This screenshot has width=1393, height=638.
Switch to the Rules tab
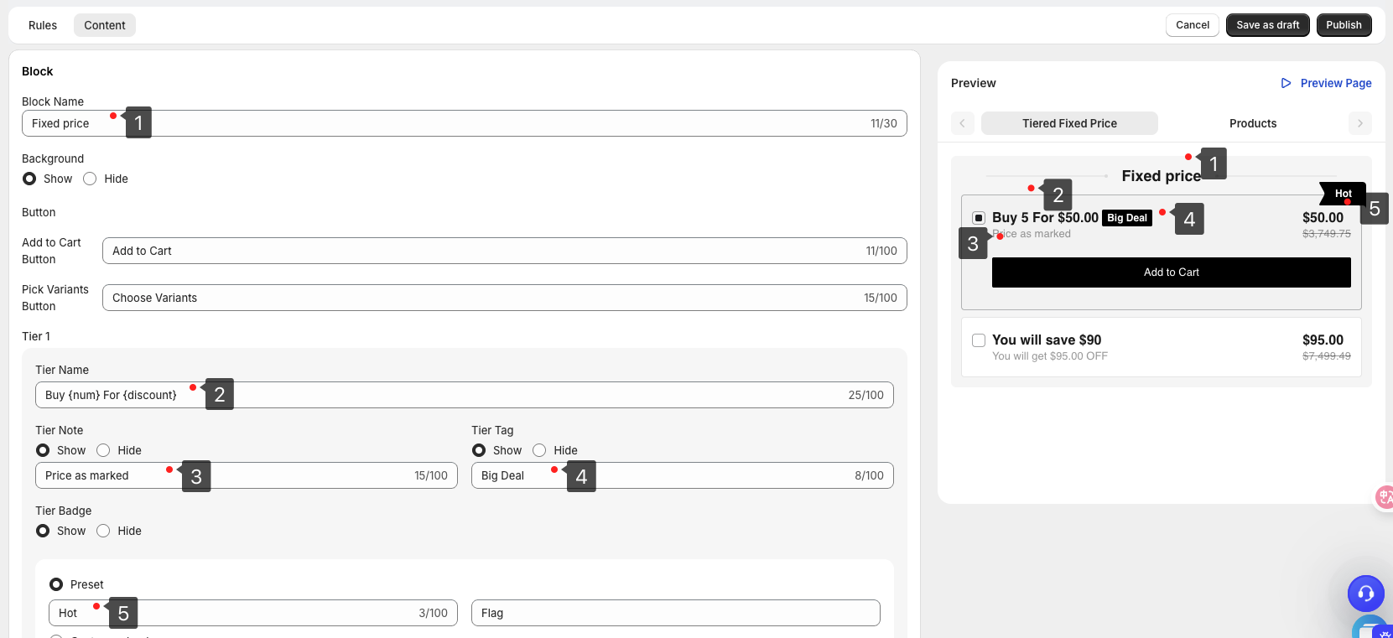(43, 25)
